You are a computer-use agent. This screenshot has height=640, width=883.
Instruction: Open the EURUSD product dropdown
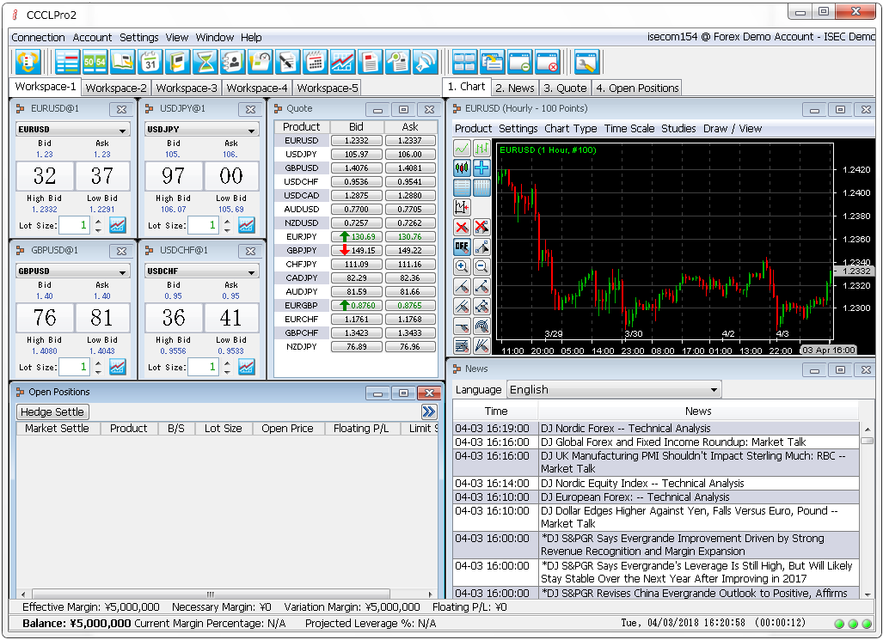coord(73,130)
